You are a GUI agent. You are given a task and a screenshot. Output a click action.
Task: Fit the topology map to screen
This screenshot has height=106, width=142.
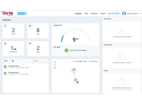coord(55,68)
